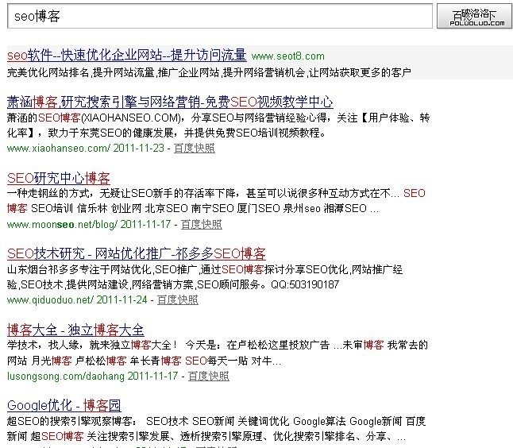513x448 pixels.
Task: Click the search box containing seo博客
Action: (218, 15)
